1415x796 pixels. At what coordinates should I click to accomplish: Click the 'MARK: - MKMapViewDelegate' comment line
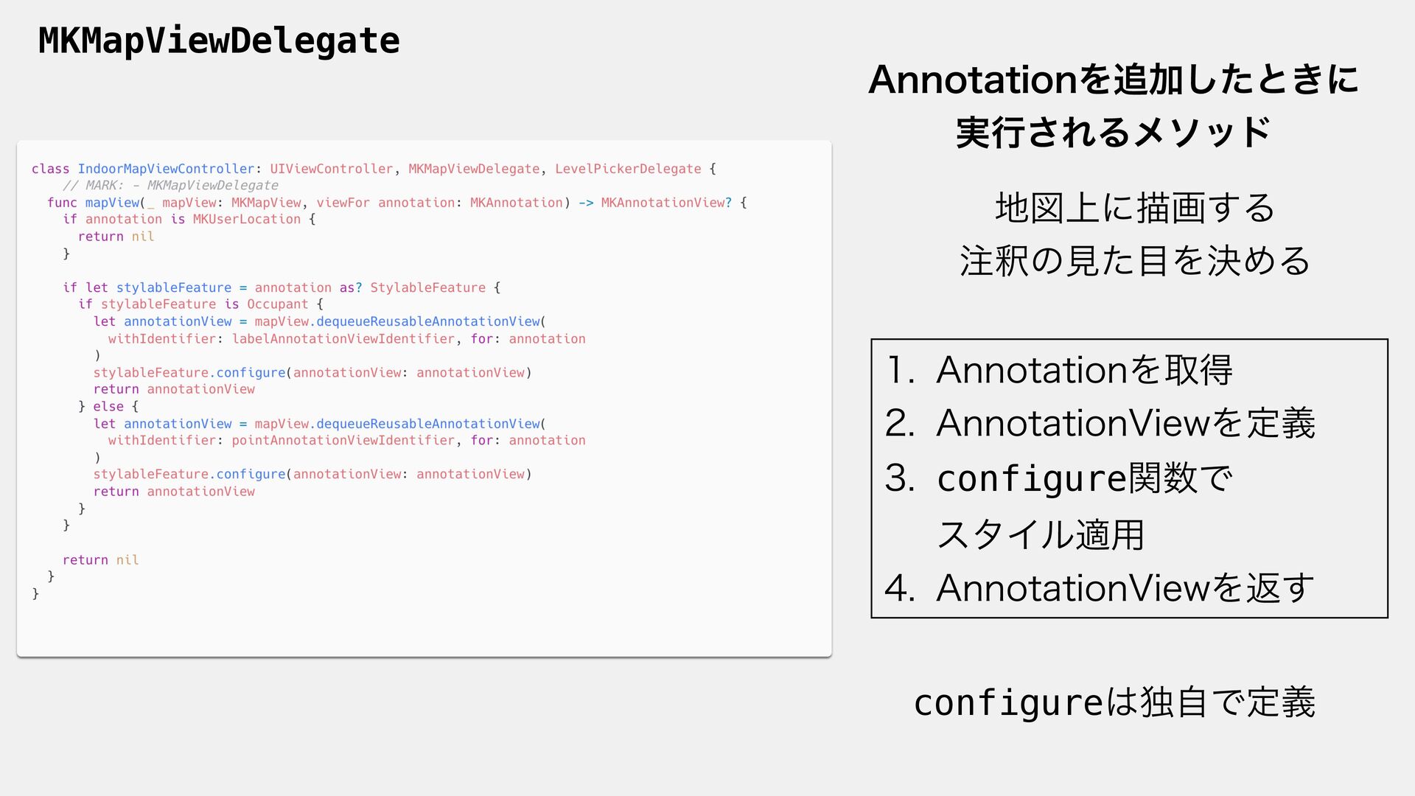(x=170, y=186)
